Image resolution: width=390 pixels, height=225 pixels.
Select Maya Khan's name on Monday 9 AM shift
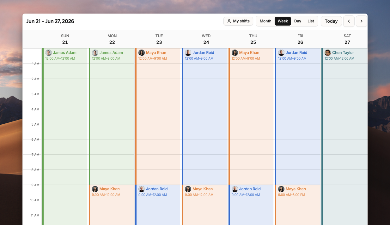pos(110,189)
